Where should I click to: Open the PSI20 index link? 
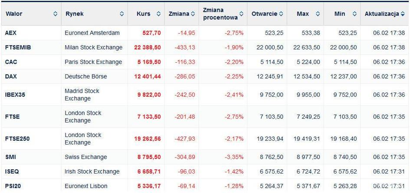click(12, 186)
